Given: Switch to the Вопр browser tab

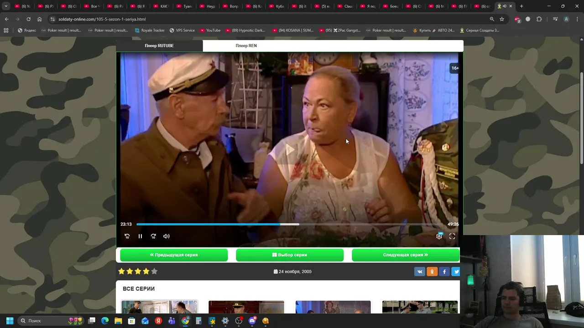Looking at the screenshot, I should click(231, 6).
